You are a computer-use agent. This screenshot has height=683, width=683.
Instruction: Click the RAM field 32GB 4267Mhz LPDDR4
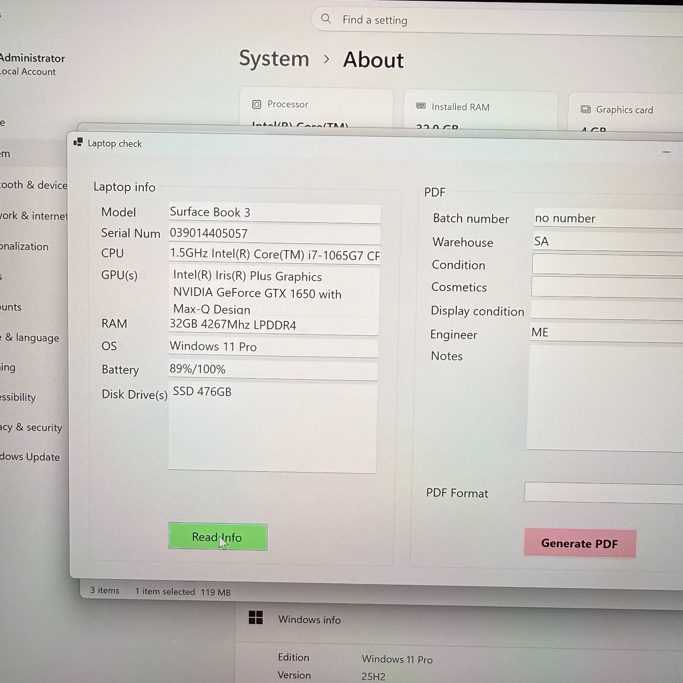tap(274, 325)
